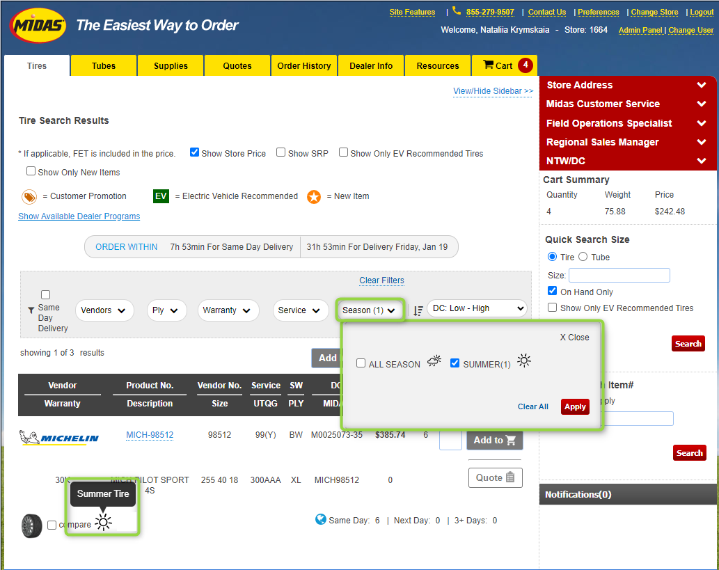The width and height of the screenshot is (719, 570).
Task: Open the Dealer Info tab
Action: [371, 65]
